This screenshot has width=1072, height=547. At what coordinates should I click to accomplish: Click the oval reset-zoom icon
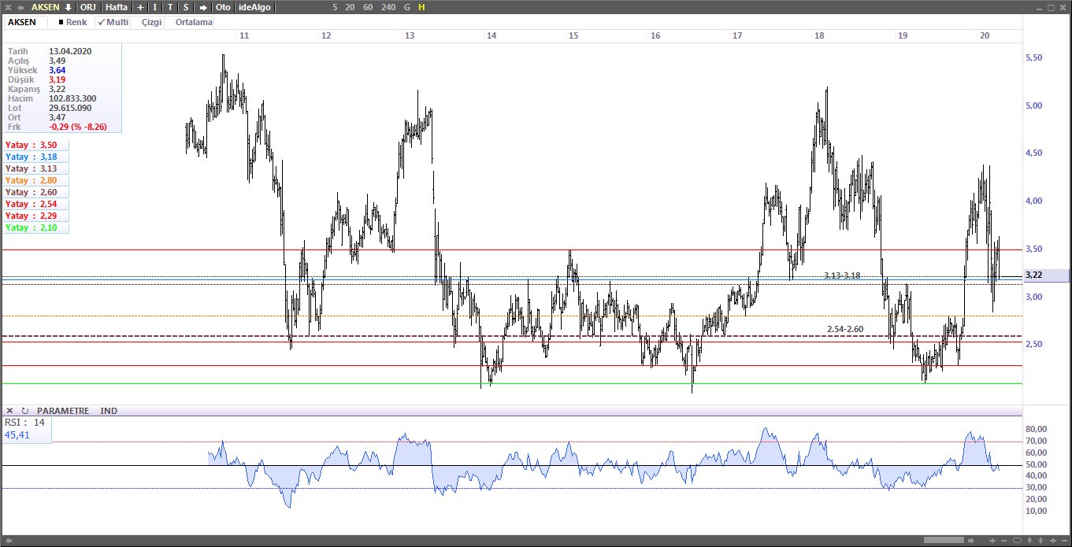click(x=1017, y=540)
